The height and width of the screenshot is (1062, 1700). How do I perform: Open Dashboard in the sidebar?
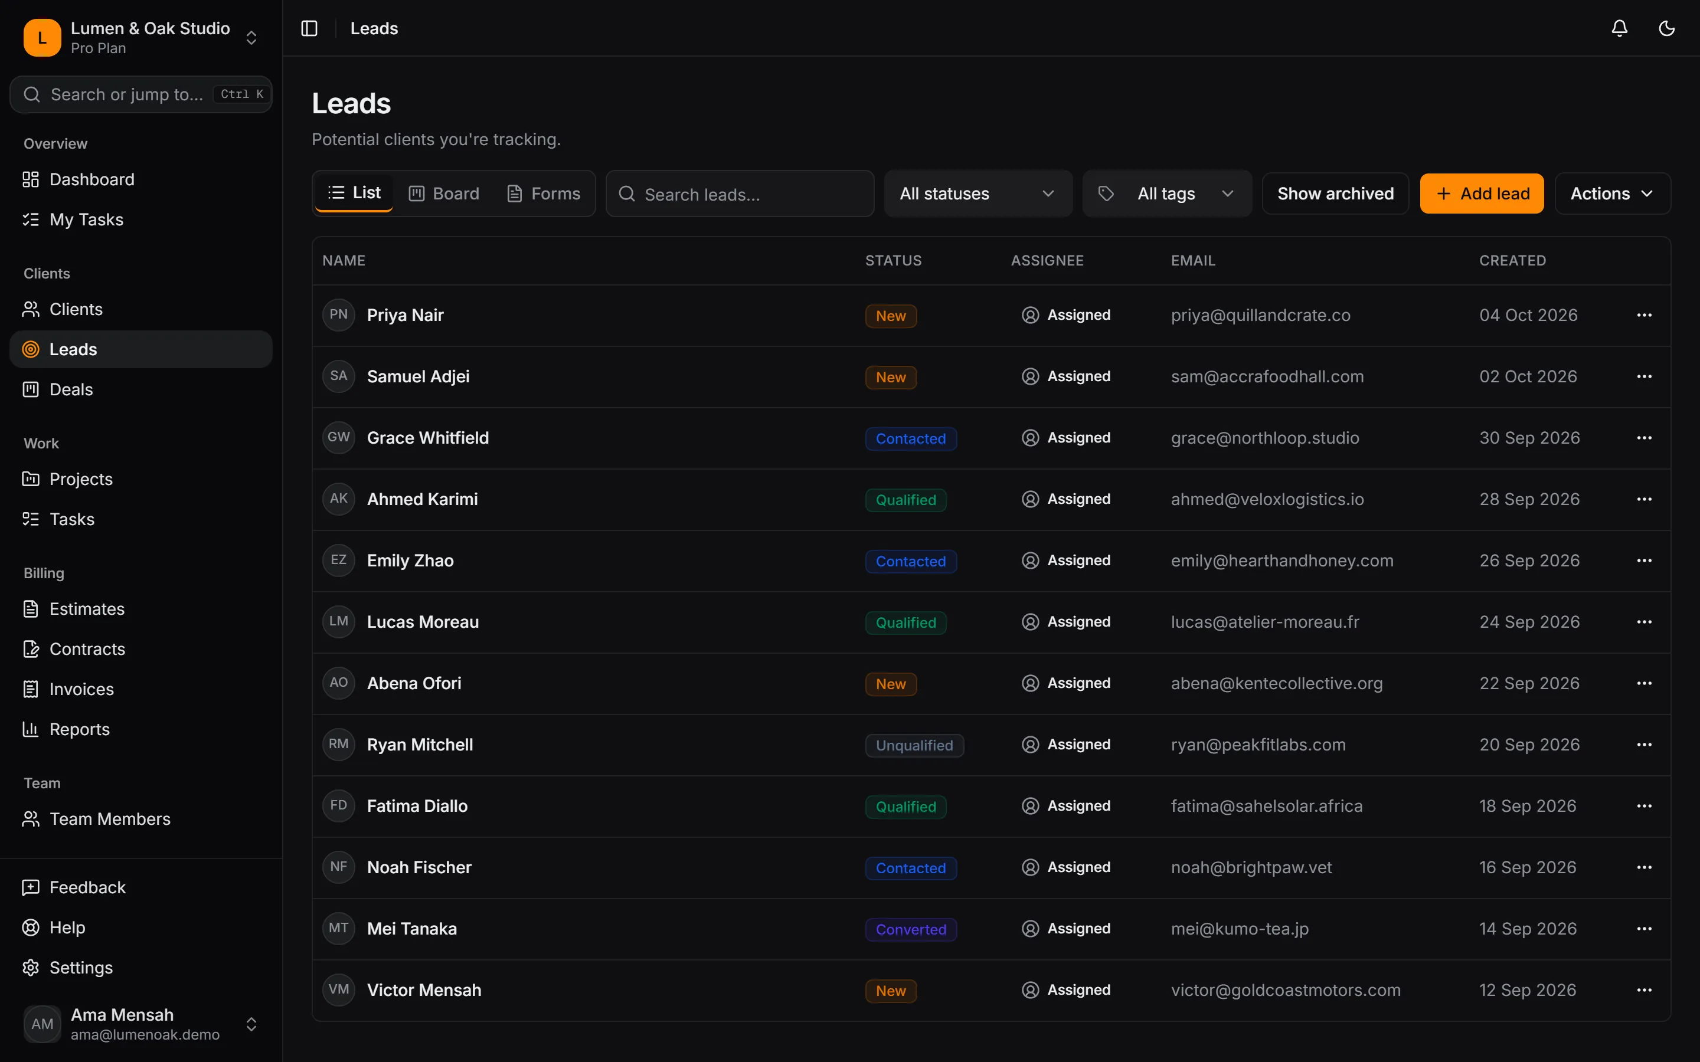140,180
